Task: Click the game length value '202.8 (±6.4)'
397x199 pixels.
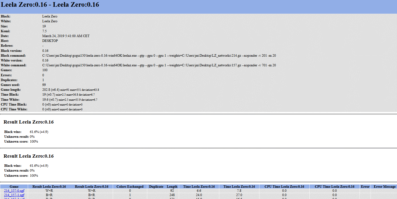Action: (x=51, y=90)
